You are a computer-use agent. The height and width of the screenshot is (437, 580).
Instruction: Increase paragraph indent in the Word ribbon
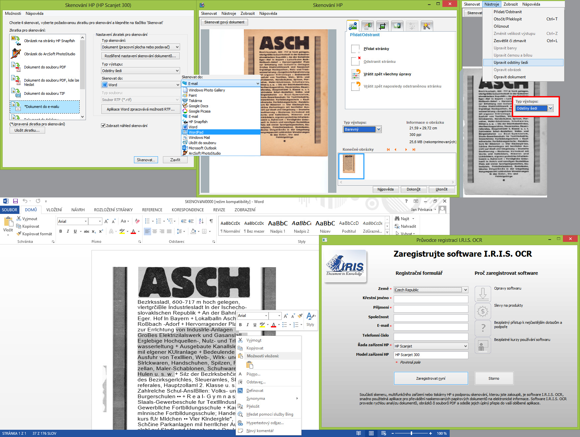click(192, 221)
